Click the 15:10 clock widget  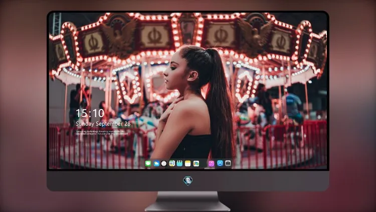click(90, 113)
